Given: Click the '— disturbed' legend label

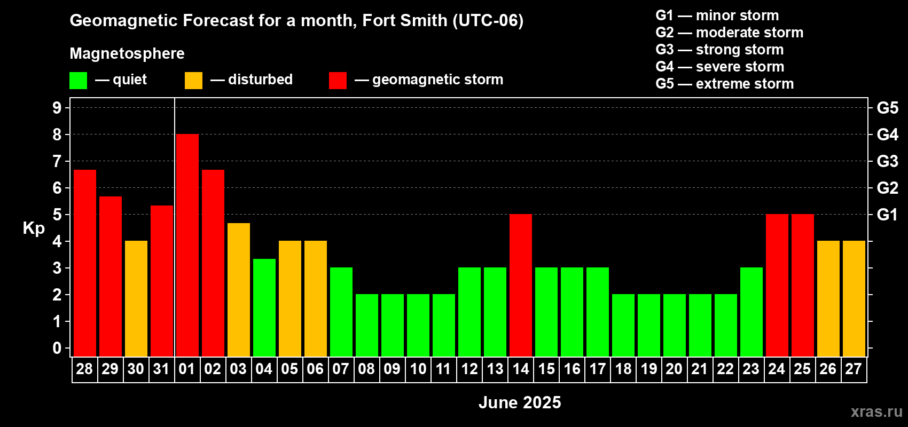Looking at the screenshot, I should click(252, 80).
